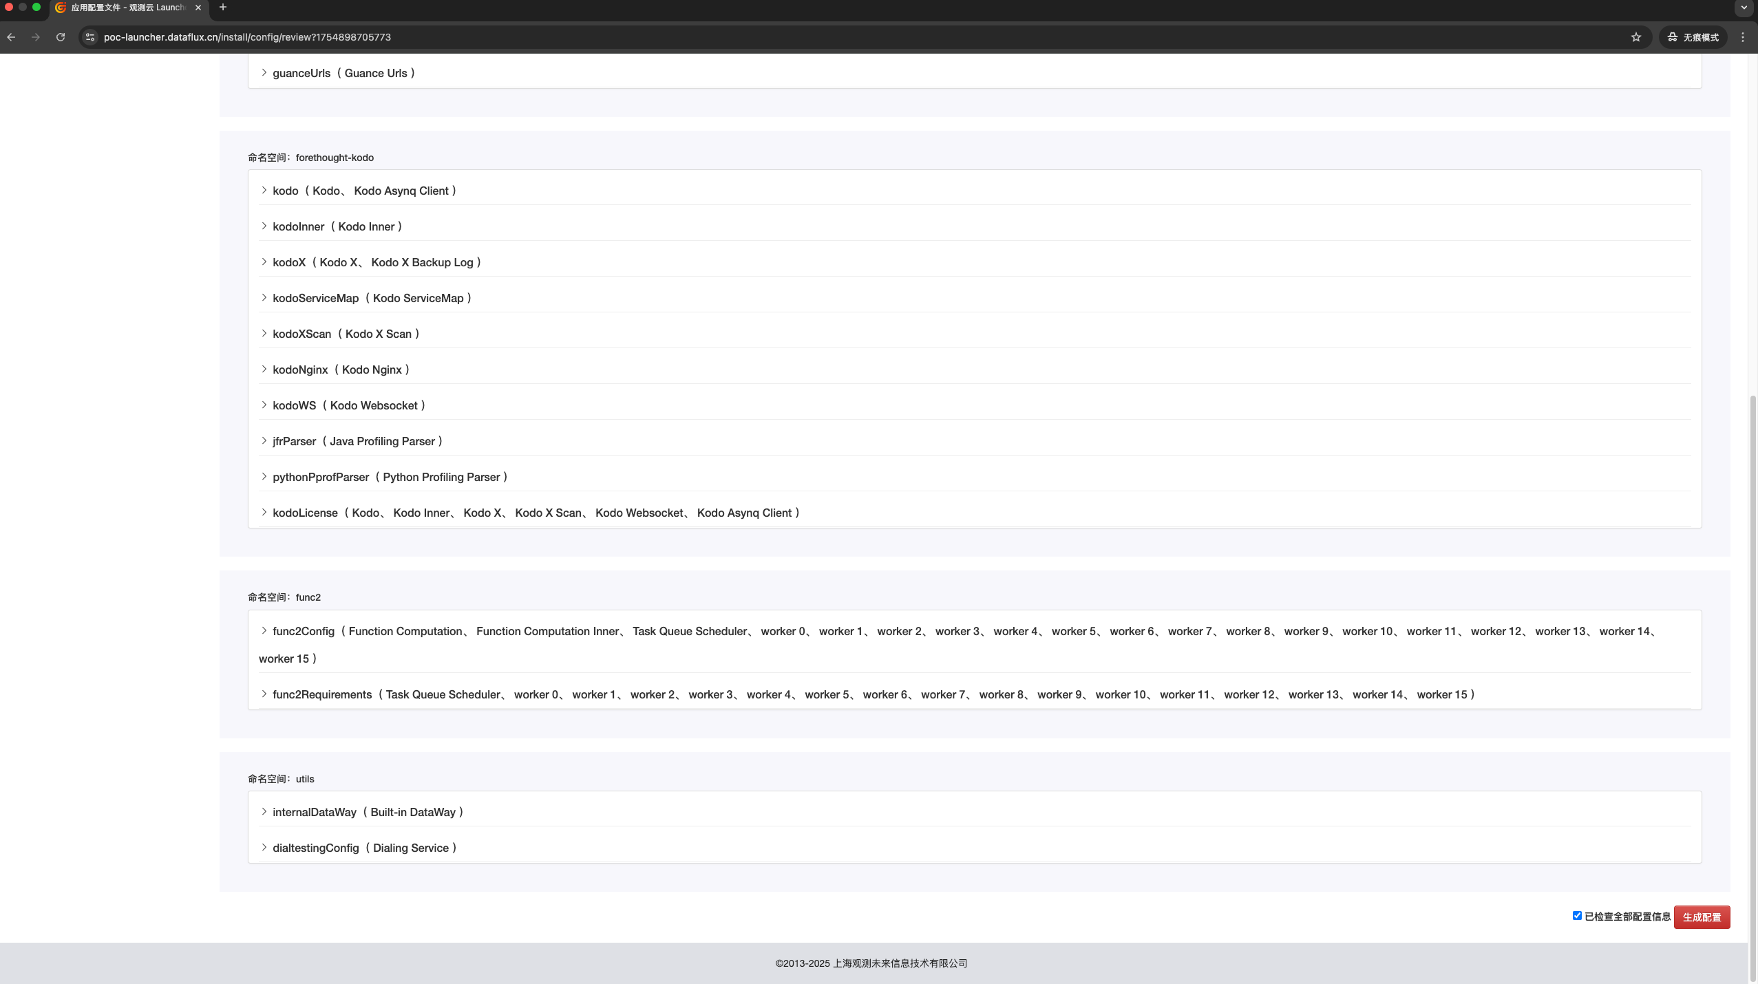1758x984 pixels.
Task: Go back in browser history
Action: (x=11, y=37)
